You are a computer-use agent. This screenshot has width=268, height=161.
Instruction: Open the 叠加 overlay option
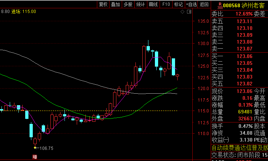point(116,4)
